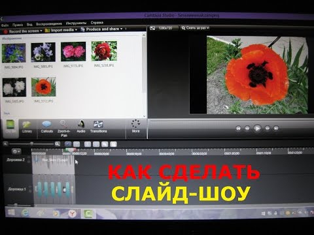Click the Redo button on timeline toolbar
Image resolution: width=314 pixels, height=235 pixels.
click(77, 144)
